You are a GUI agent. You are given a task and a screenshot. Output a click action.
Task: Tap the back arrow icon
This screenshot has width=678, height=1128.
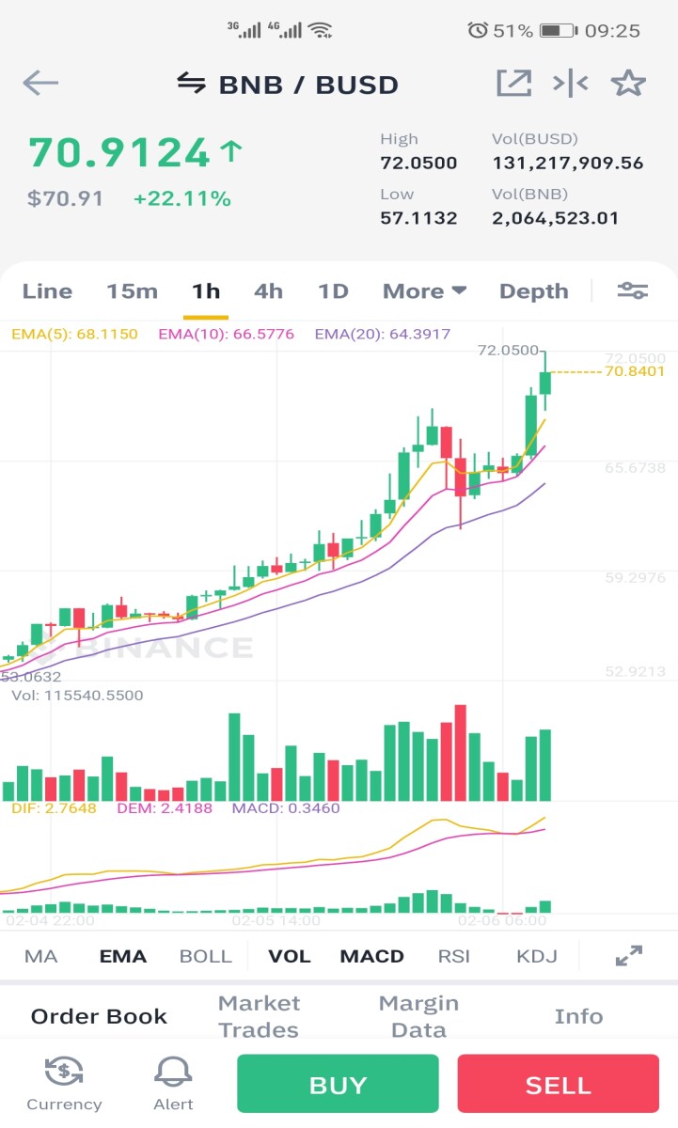point(40,84)
